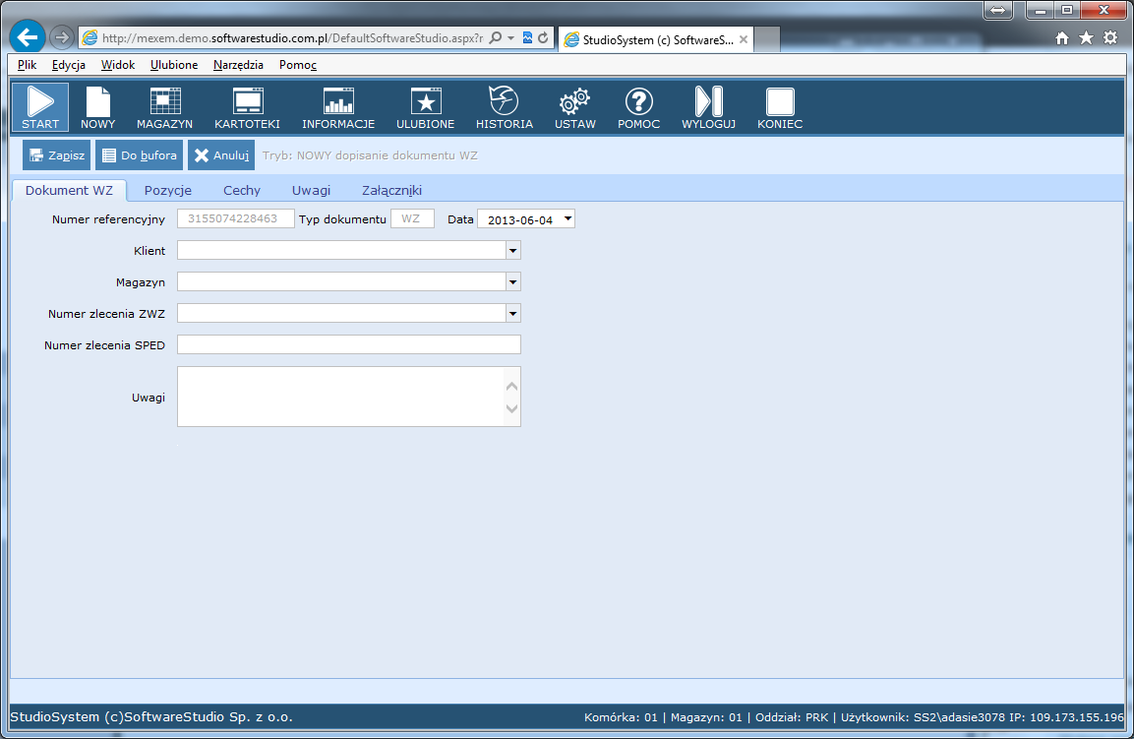Open browser favorites star icon
Screen dimensions: 1134x739
pos(1086,38)
